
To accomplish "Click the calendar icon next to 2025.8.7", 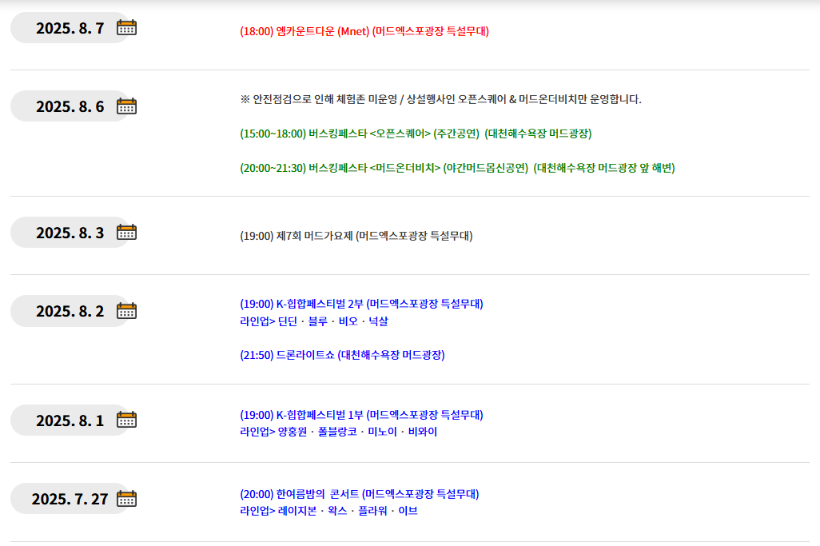I will click(x=126, y=26).
